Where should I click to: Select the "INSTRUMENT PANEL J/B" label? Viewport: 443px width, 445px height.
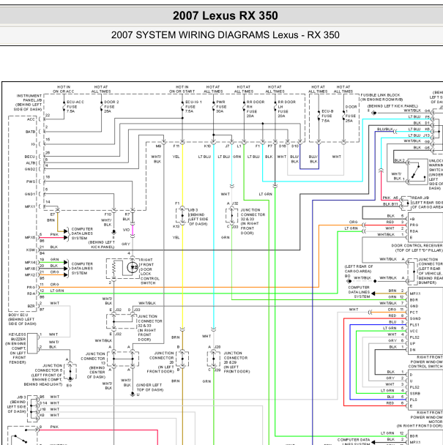[x=29, y=98]
